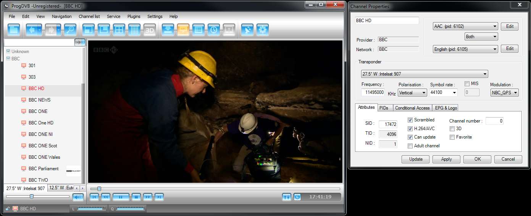Screen dimensions: 531x216
Task: Open the English (pid: 6105) dropdown
Action: click(465, 49)
